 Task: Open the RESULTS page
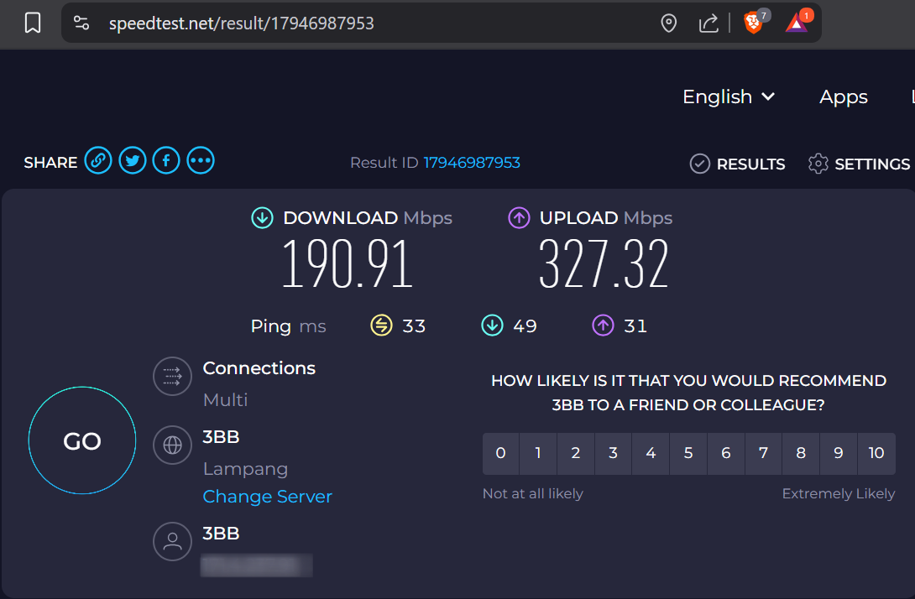(x=750, y=164)
